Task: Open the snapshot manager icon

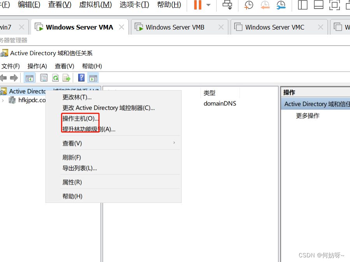Action: (x=281, y=5)
